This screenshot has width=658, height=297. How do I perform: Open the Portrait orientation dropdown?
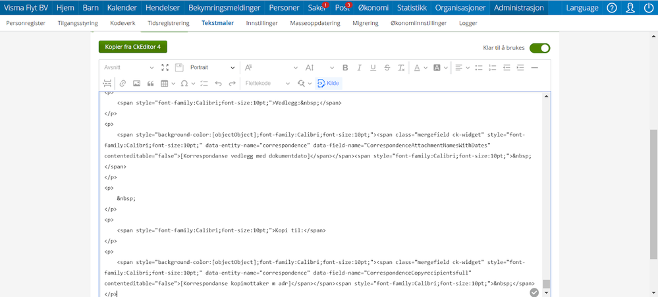[212, 68]
